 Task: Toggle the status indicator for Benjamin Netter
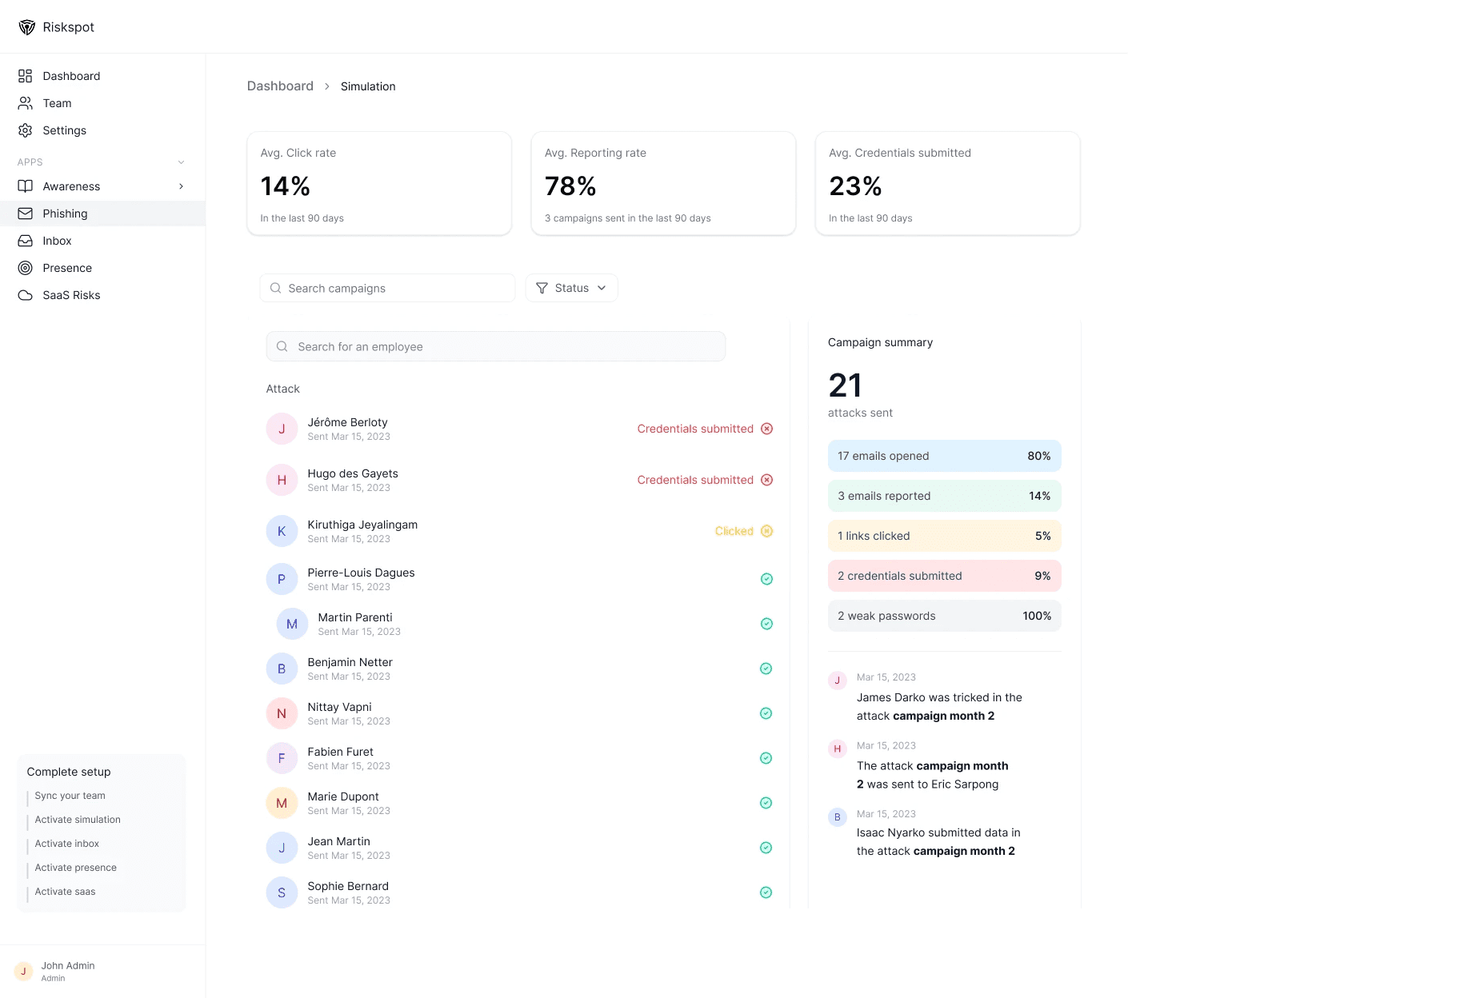pyautogui.click(x=766, y=669)
